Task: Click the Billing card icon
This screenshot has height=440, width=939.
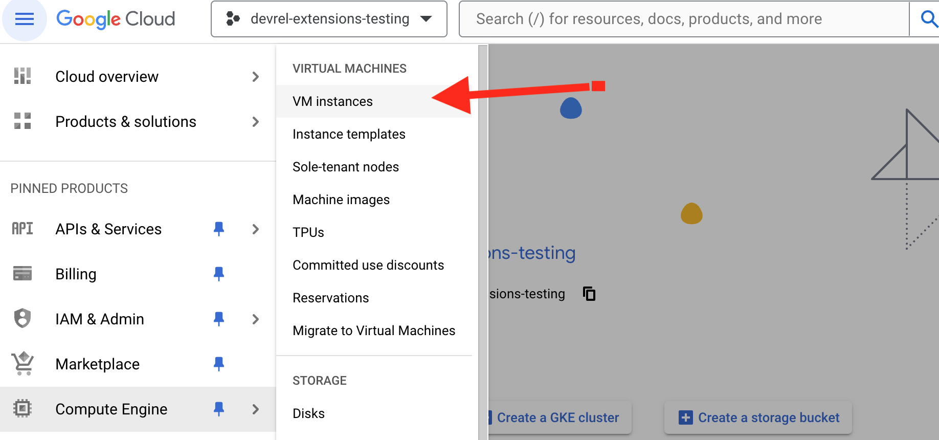Action: point(23,274)
